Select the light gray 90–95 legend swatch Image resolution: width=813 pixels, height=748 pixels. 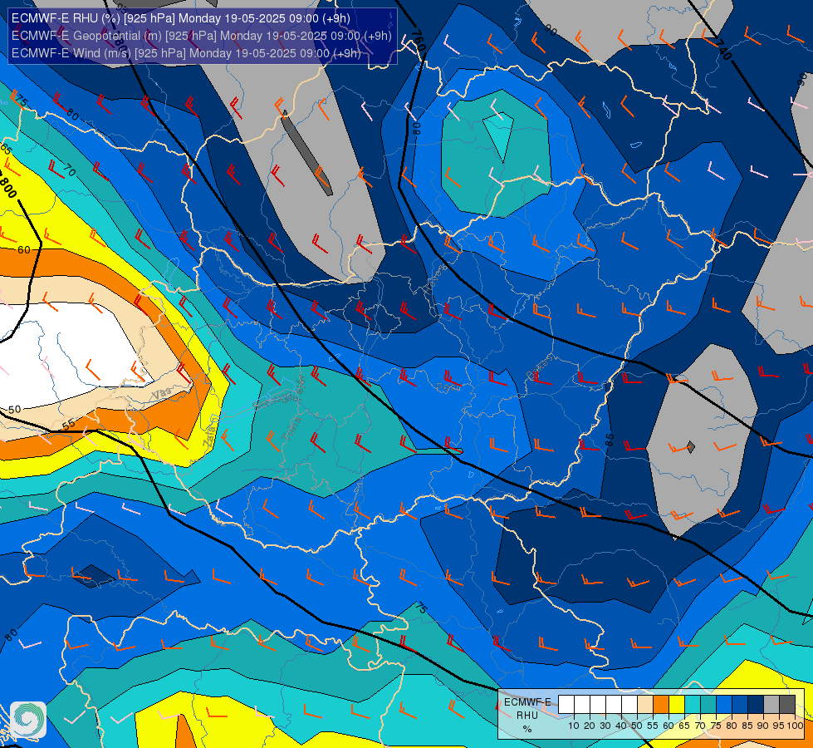[x=771, y=704]
